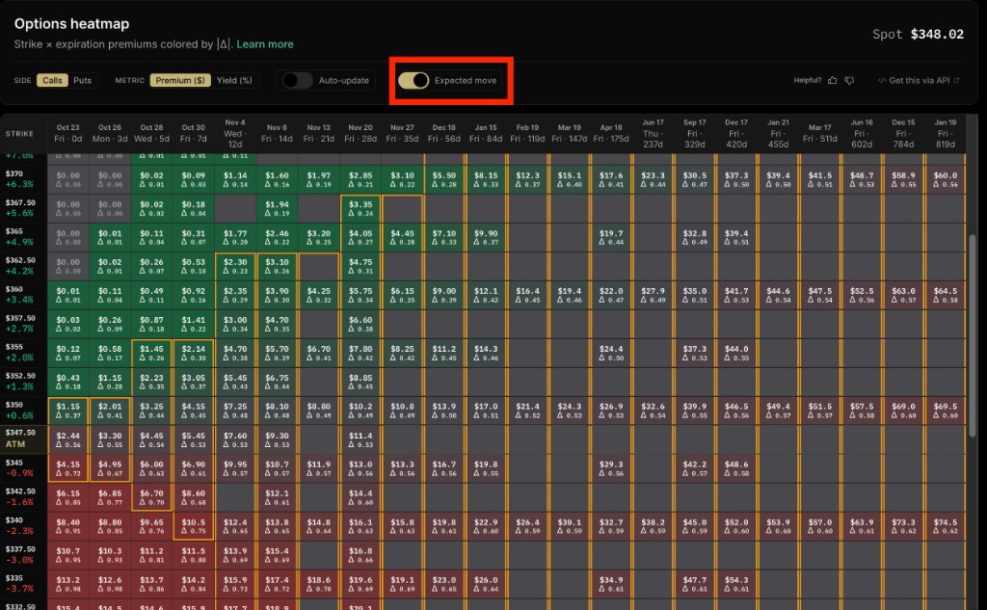Click the $2.01 Δ 0.41 cell in $350 row
The height and width of the screenshot is (610, 987).
[x=110, y=411]
